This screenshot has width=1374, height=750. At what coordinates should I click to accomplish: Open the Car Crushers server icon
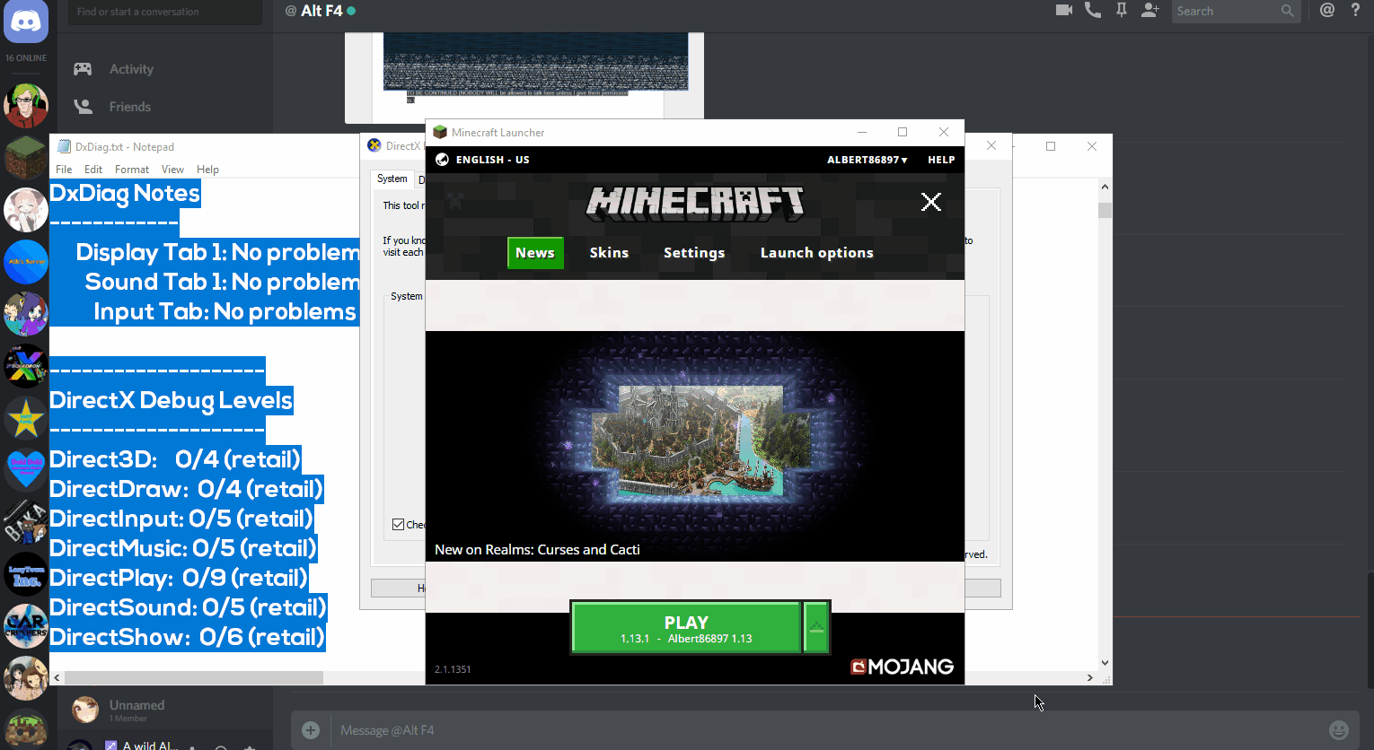tap(26, 626)
